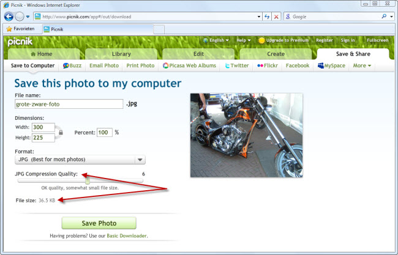The image size is (398, 255).
Task: Switch to the Create tab
Action: [276, 54]
